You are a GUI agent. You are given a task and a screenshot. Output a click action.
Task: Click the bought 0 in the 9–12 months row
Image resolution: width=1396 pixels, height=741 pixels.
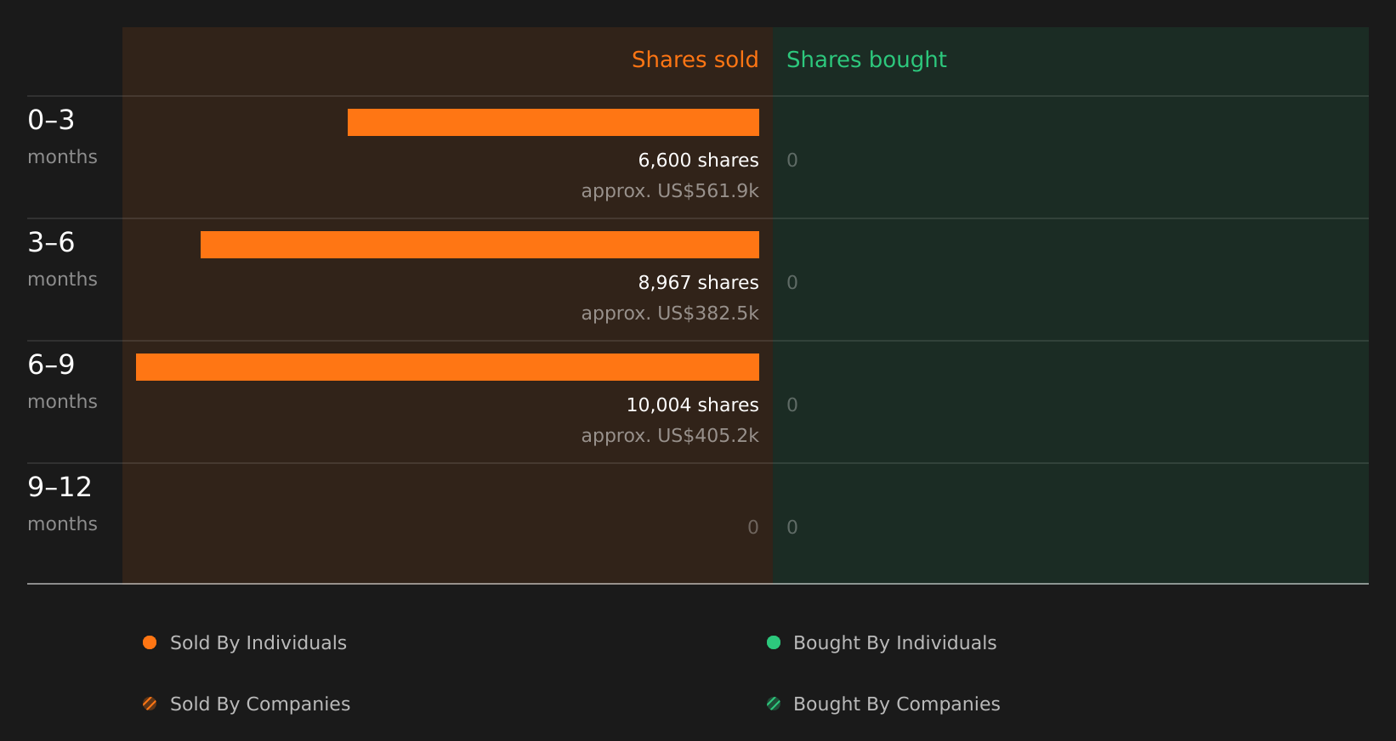click(x=792, y=527)
